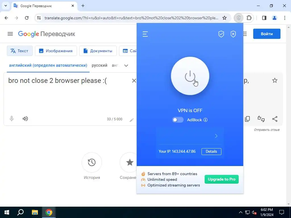This screenshot has width=291, height=218.
Task: Turn on VPN with the power button
Action: click(190, 76)
